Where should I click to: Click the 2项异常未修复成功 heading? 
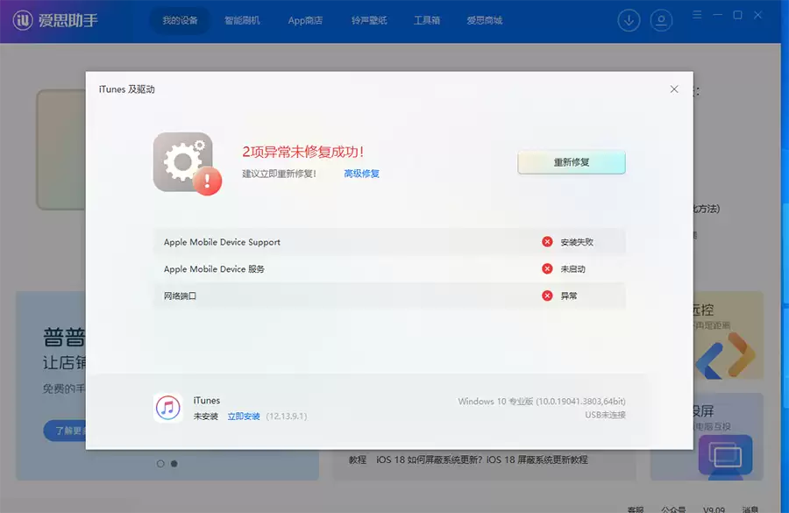[x=303, y=152]
